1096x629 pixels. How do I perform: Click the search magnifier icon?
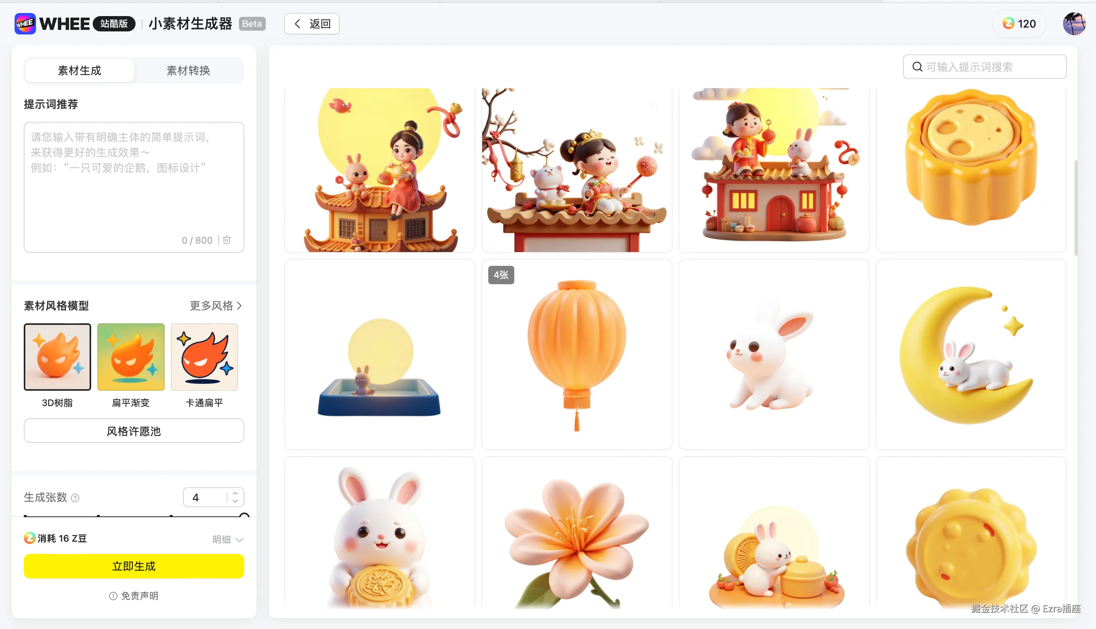click(x=917, y=67)
